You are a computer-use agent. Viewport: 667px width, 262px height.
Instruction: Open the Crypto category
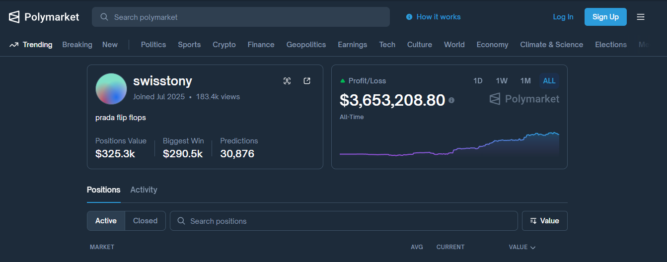click(x=224, y=45)
